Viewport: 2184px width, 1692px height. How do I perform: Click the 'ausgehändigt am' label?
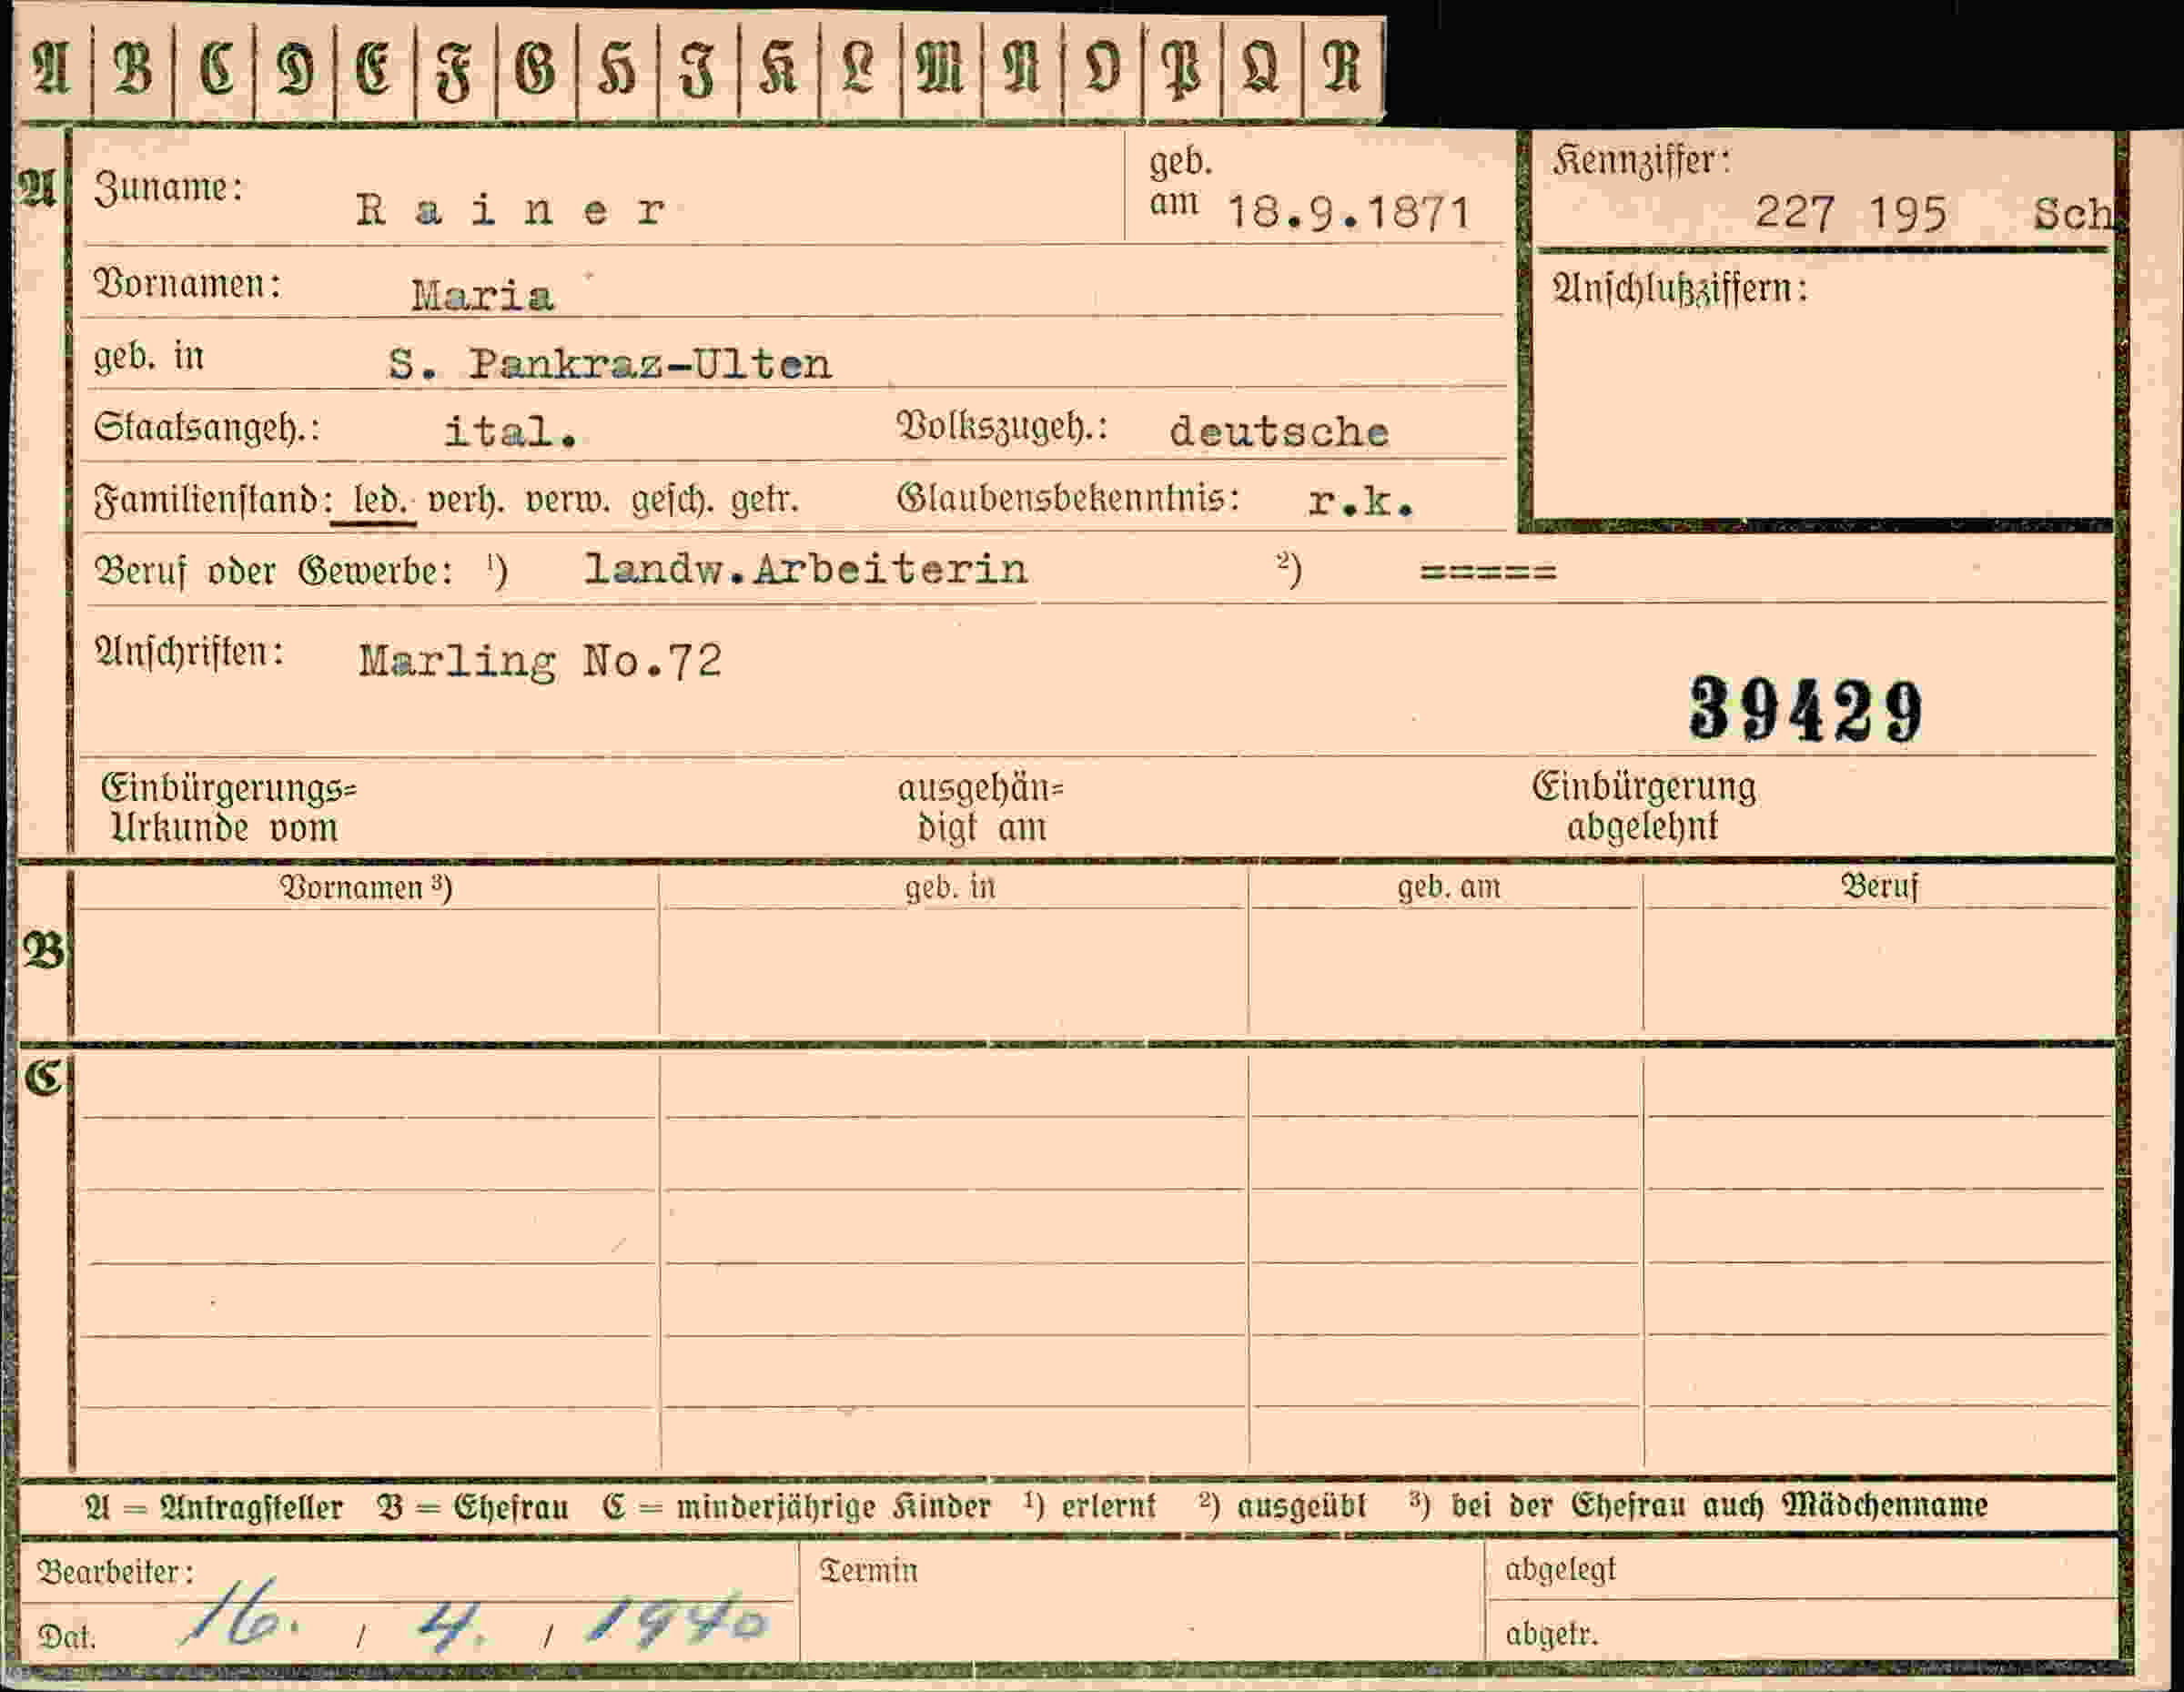981,808
